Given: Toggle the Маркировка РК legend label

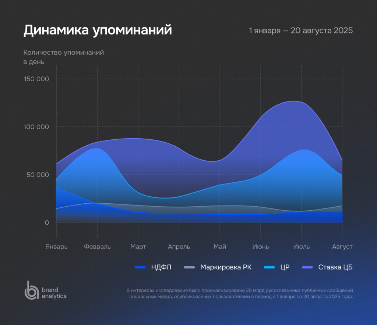Looking at the screenshot, I should tap(226, 267).
